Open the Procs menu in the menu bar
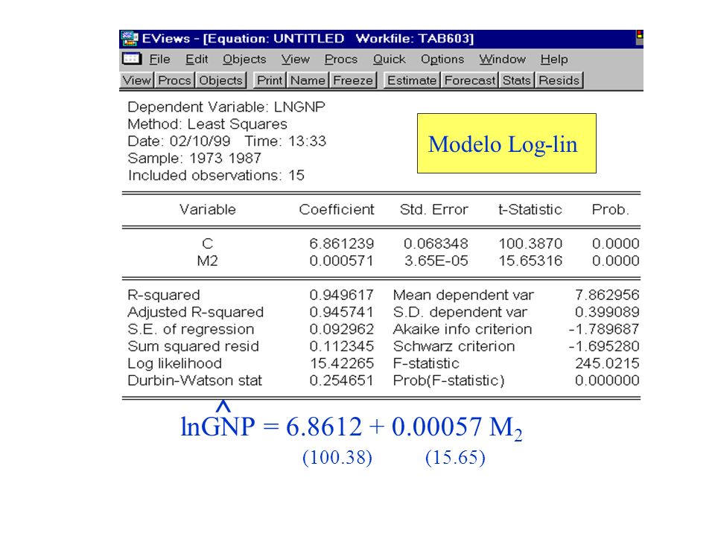The image size is (715, 536). pyautogui.click(x=341, y=60)
